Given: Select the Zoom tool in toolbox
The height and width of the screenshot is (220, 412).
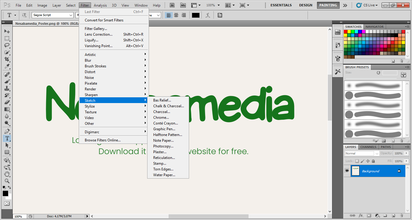Looking at the screenshot, I should point(7,181).
